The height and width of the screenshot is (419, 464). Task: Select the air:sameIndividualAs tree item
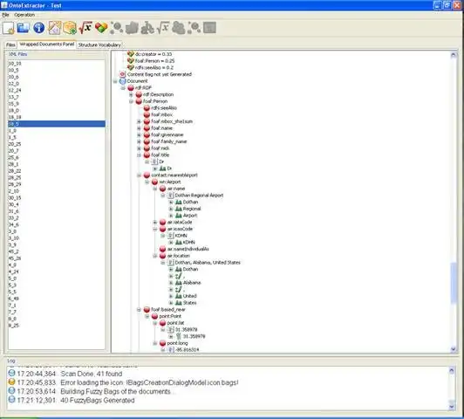coord(188,249)
